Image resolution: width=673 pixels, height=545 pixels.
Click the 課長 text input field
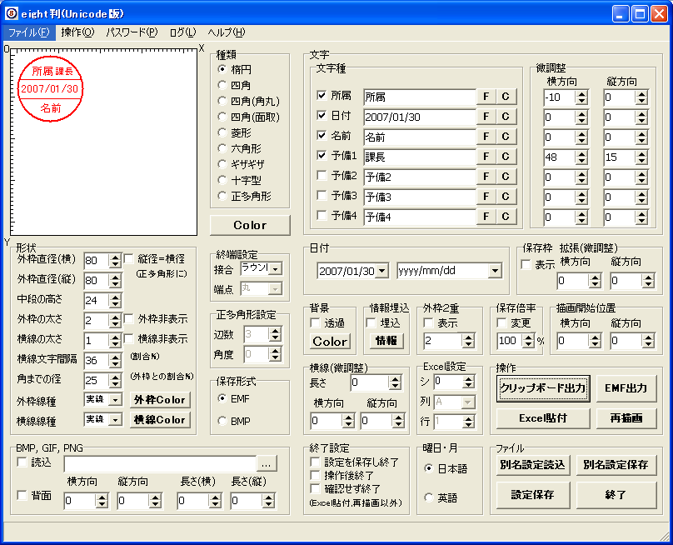point(420,157)
